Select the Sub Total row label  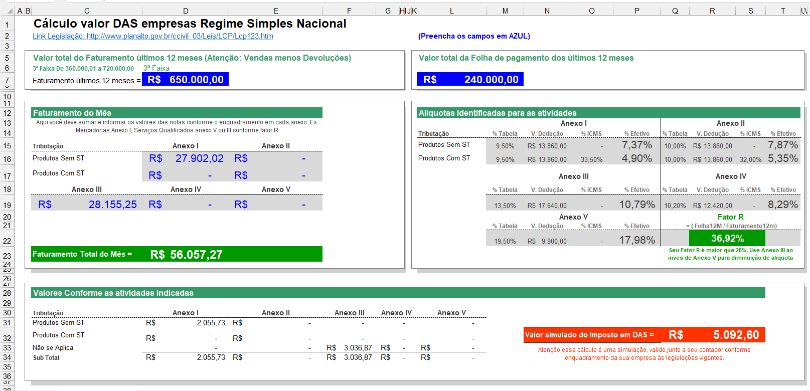[46, 358]
